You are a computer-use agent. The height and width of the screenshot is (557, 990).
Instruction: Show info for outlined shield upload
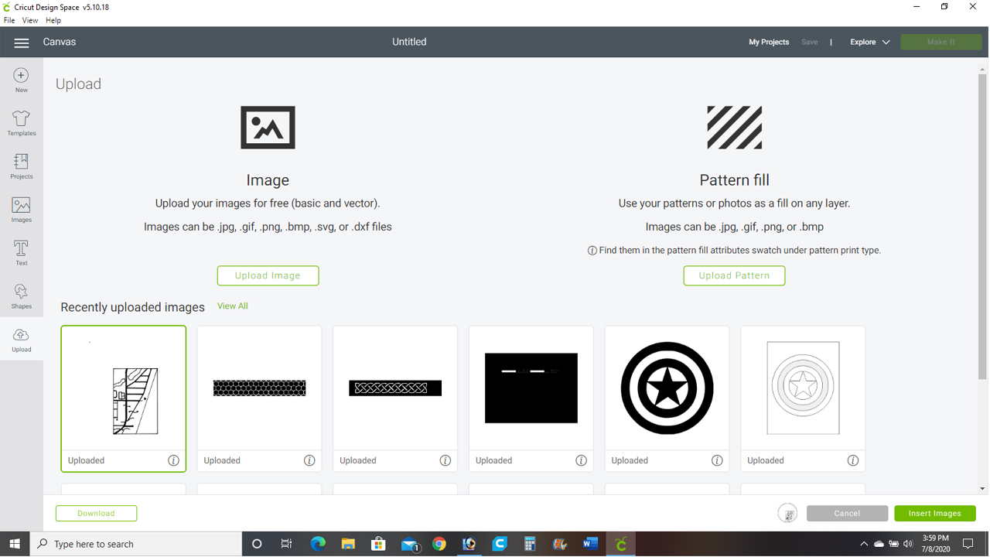pos(853,460)
